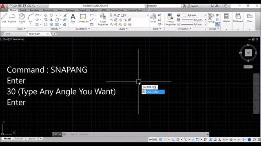
Task: Toggle grid display in status bar
Action: click(160, 140)
